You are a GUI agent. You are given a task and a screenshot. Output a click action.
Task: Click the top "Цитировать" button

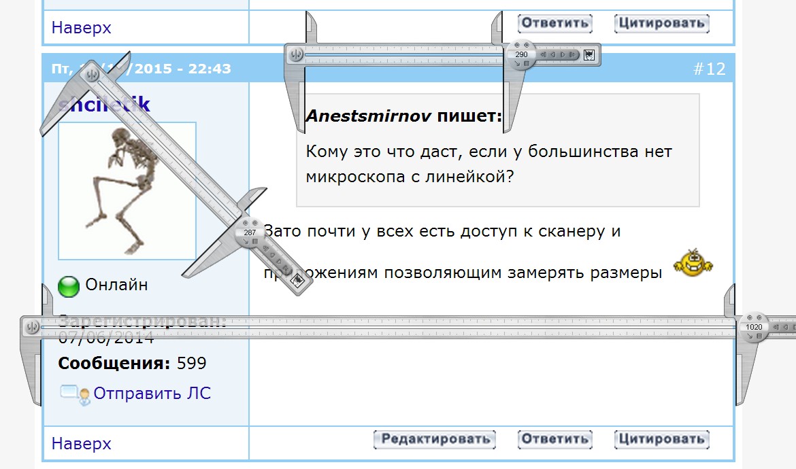coord(661,23)
